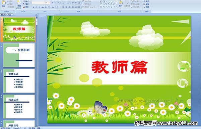Select the oval shape in shapes gallery

[114, 2]
